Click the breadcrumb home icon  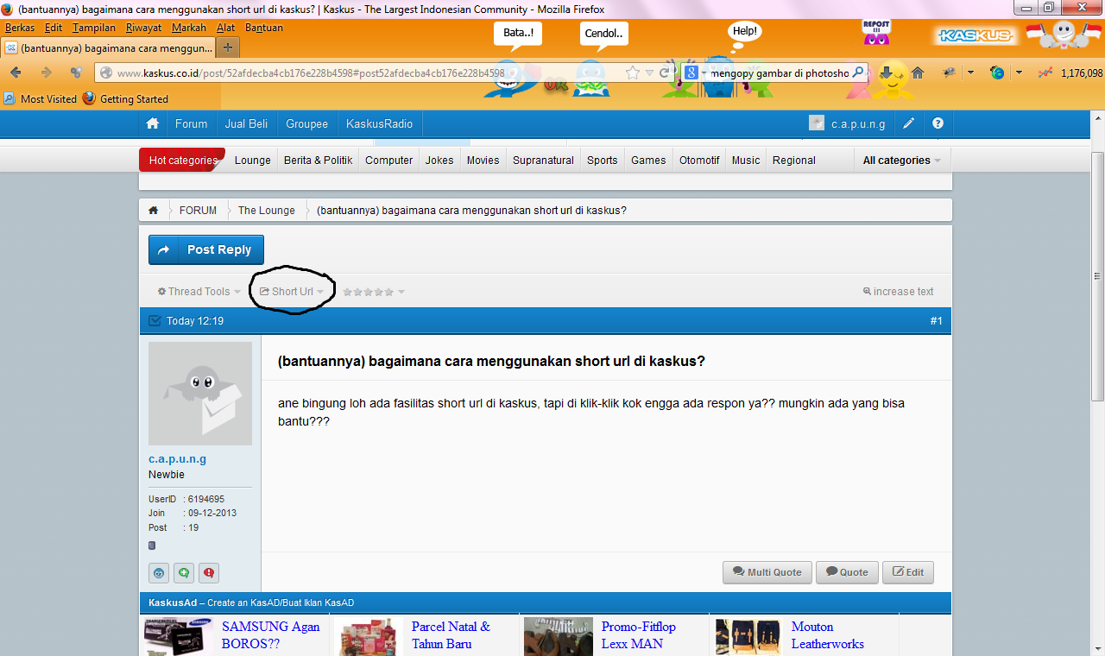(153, 210)
